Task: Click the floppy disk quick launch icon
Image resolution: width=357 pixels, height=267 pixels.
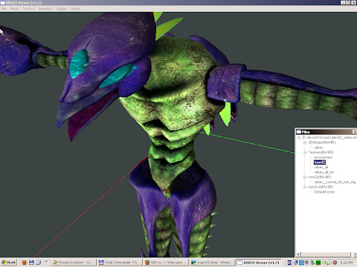Action: click(x=31, y=263)
